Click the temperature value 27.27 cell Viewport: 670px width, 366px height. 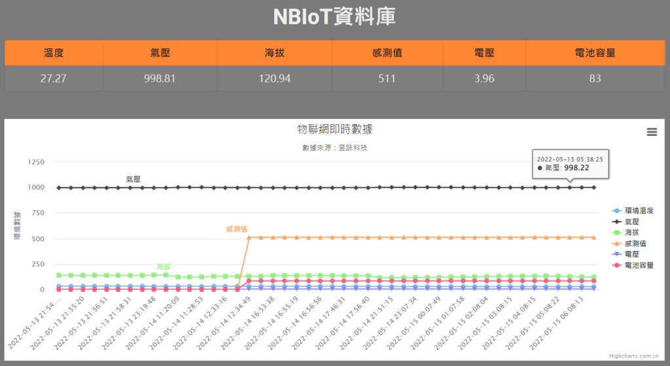pyautogui.click(x=54, y=78)
